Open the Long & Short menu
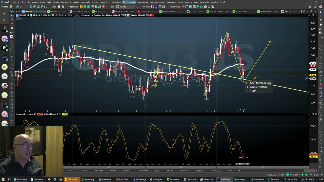 tap(105, 2)
